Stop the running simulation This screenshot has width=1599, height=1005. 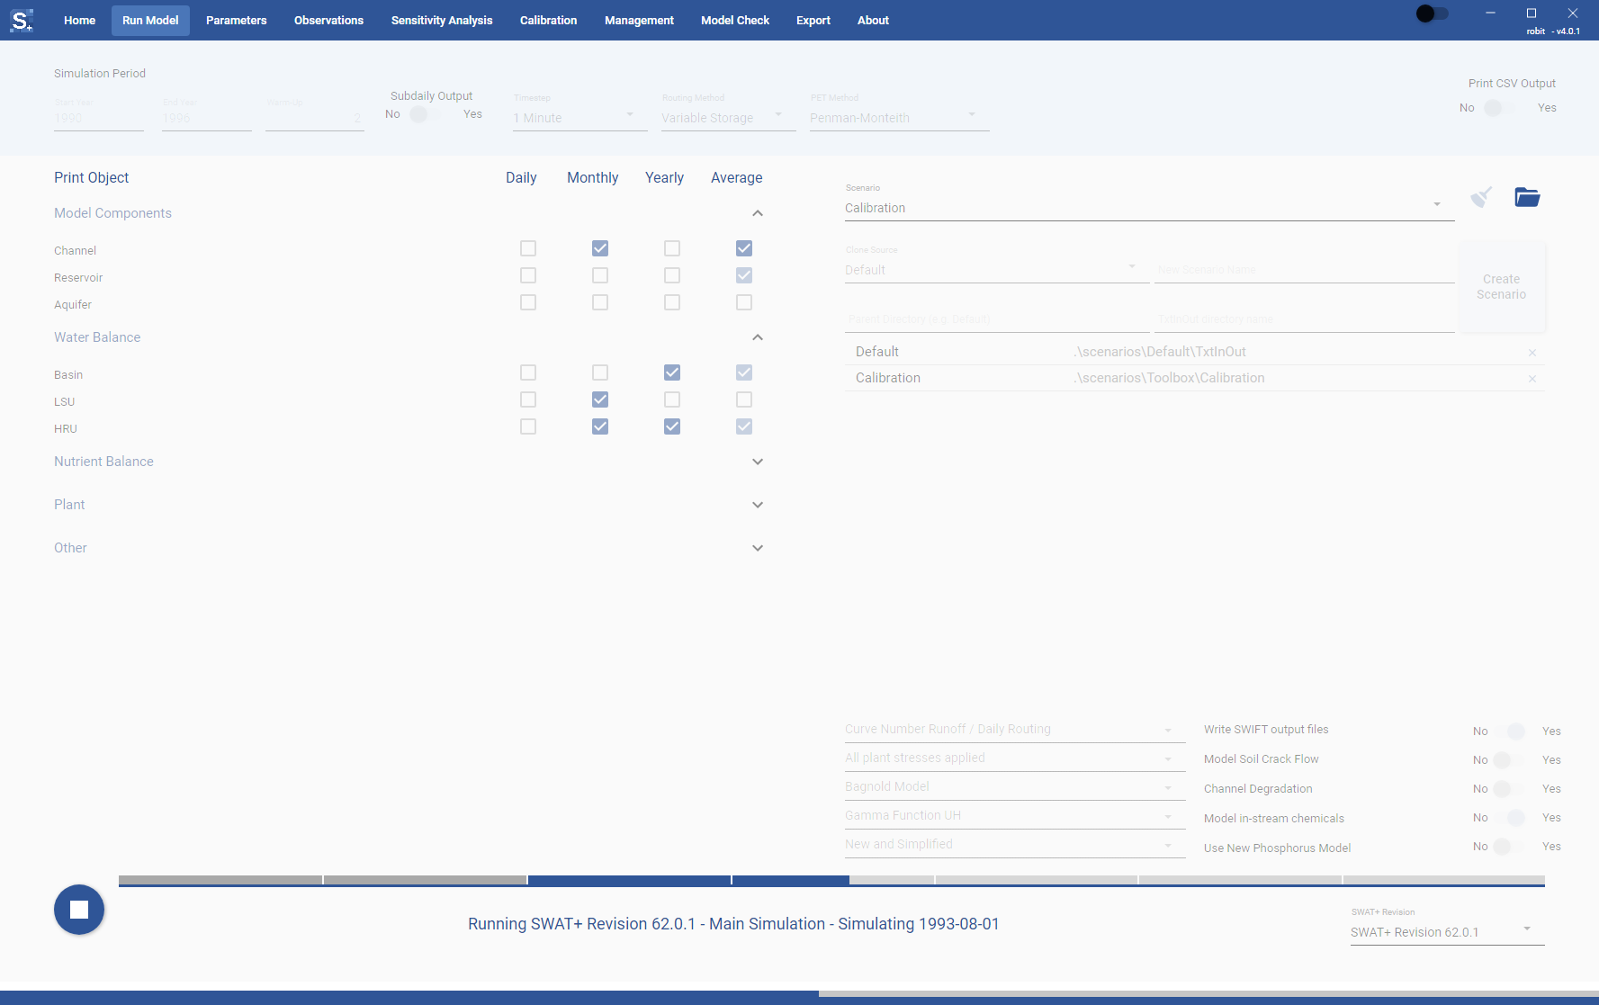pyautogui.click(x=79, y=910)
